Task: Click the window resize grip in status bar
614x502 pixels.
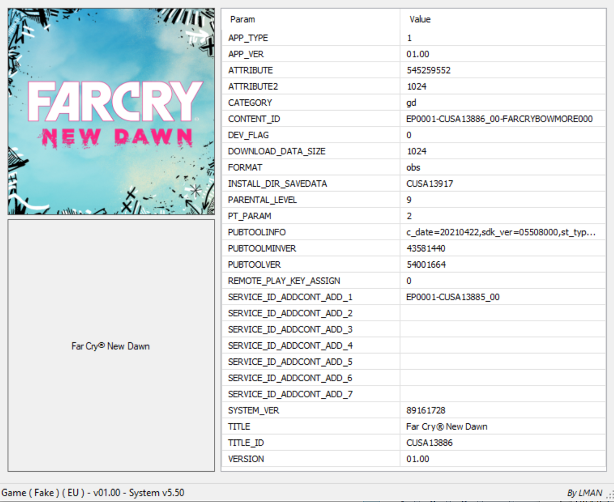Action: (x=610, y=494)
